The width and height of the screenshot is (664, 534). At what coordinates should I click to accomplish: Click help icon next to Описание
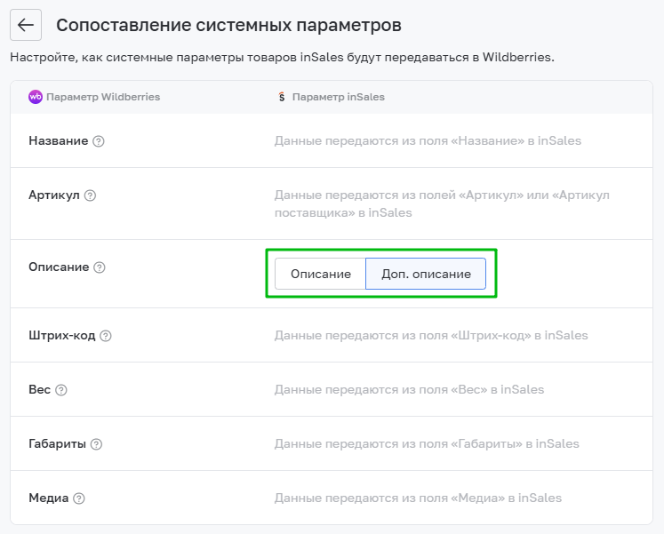[x=100, y=267]
